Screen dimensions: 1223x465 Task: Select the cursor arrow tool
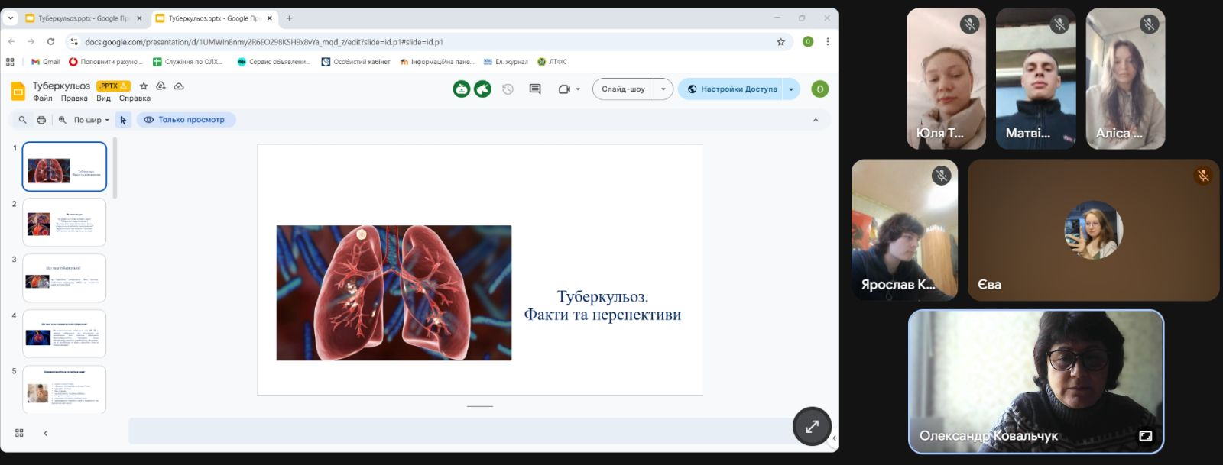point(123,120)
